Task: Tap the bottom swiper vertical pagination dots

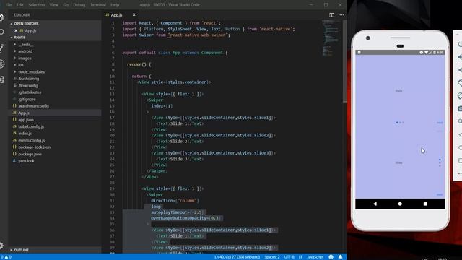Action: (440, 162)
